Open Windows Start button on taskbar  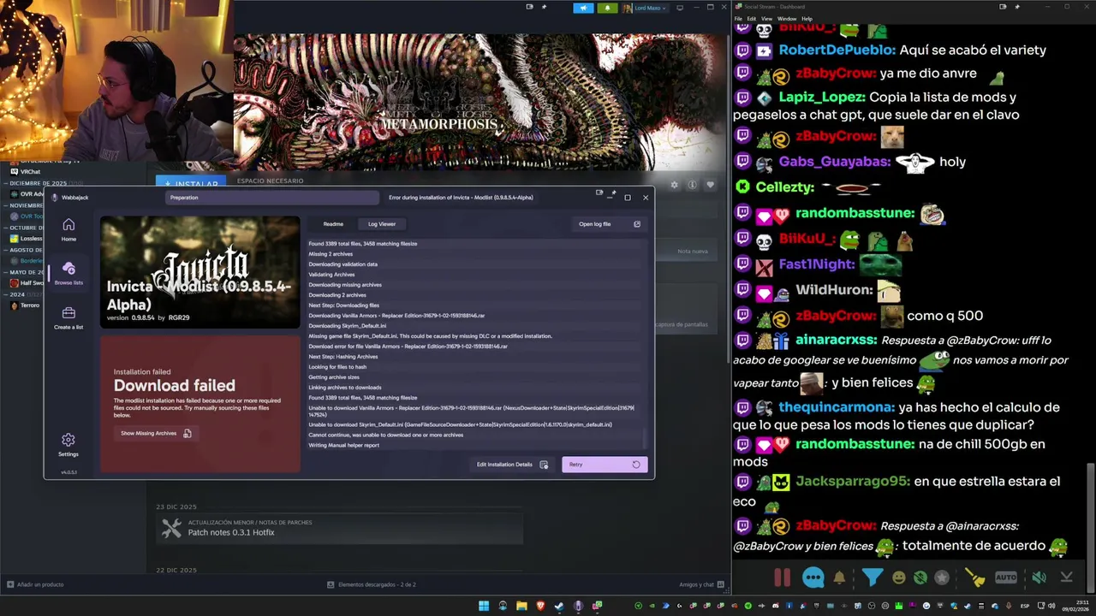click(x=484, y=606)
